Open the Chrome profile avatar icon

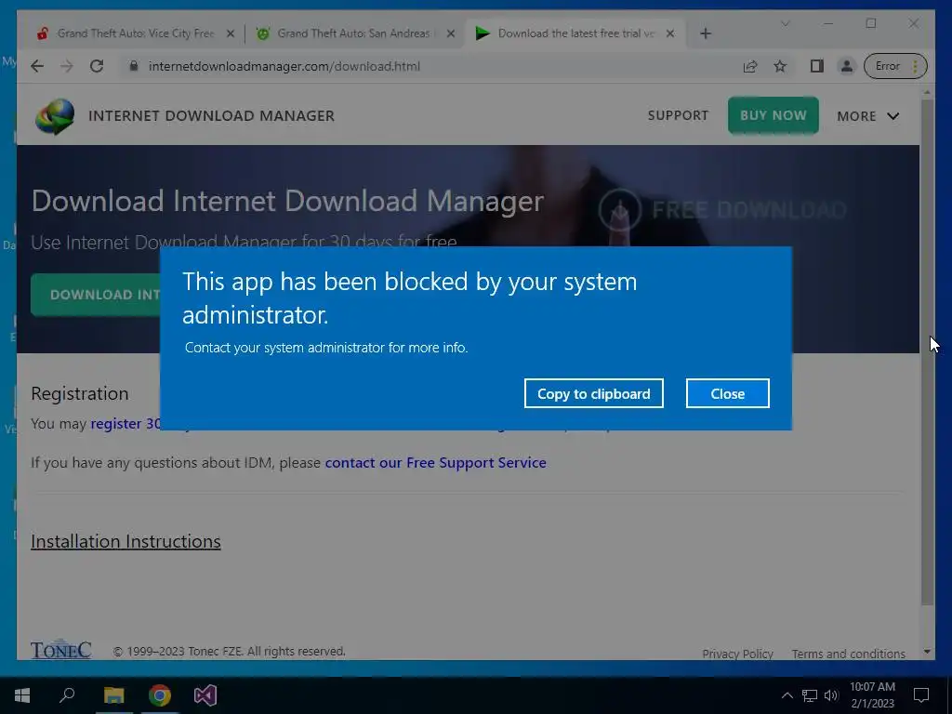point(846,66)
